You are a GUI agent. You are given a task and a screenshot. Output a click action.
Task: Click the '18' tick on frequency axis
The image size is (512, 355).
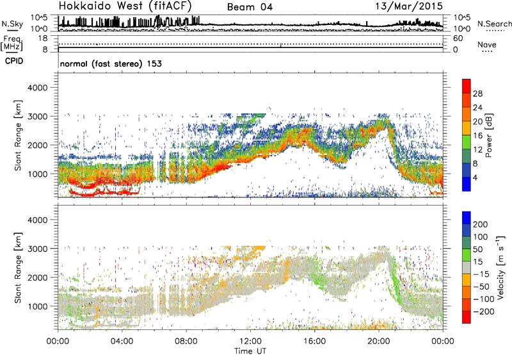[43, 38]
